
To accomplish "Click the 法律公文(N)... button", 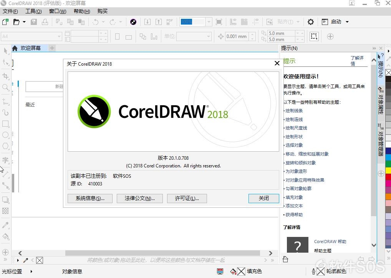I will click(x=140, y=199).
